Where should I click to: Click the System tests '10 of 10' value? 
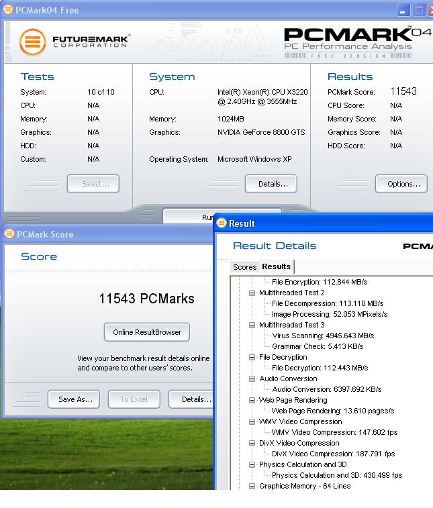pos(101,92)
